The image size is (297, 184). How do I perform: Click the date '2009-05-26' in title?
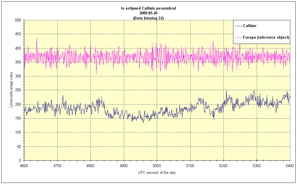[149, 13]
